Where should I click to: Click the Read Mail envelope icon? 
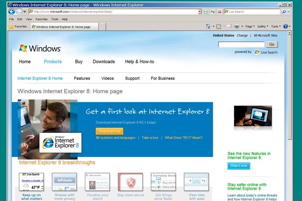pyautogui.click(x=230, y=27)
